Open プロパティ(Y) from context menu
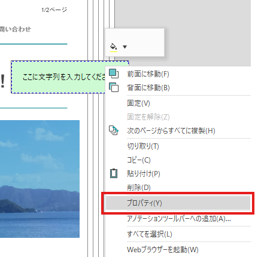This screenshot has width=255, height=257. [178, 203]
